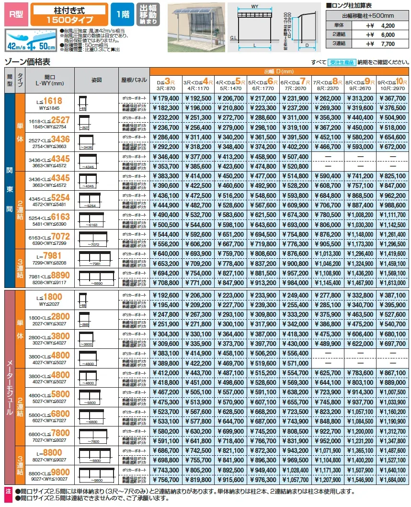
Task: Click the L≤1618 row label
Action: (49, 103)
